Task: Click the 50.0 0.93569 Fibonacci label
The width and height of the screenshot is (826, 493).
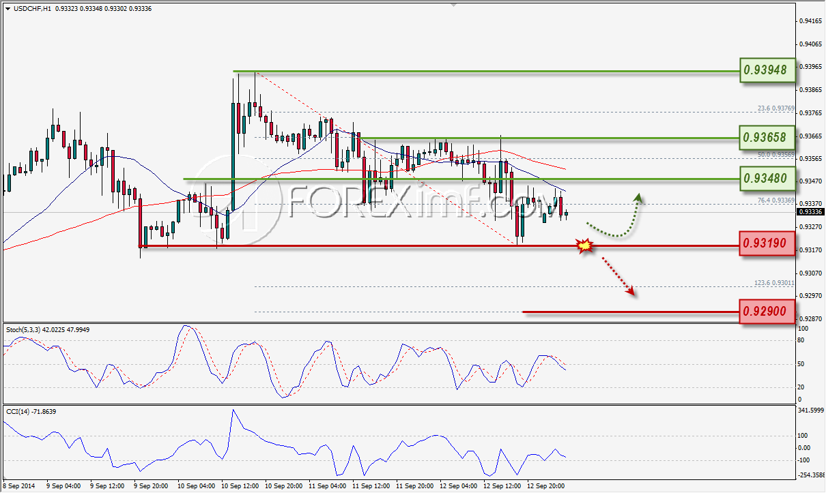Action: pos(775,155)
